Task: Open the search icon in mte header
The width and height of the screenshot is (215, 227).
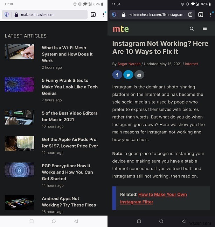Action: pyautogui.click(x=192, y=29)
